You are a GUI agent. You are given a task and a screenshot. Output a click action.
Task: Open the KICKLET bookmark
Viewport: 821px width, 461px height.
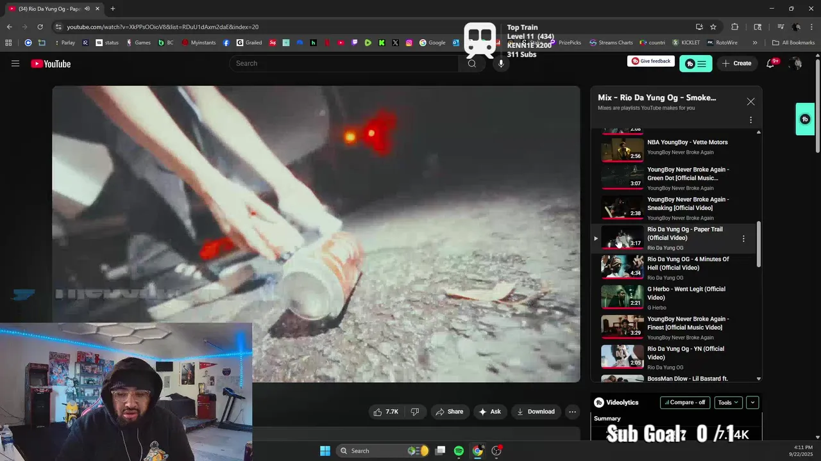click(686, 43)
